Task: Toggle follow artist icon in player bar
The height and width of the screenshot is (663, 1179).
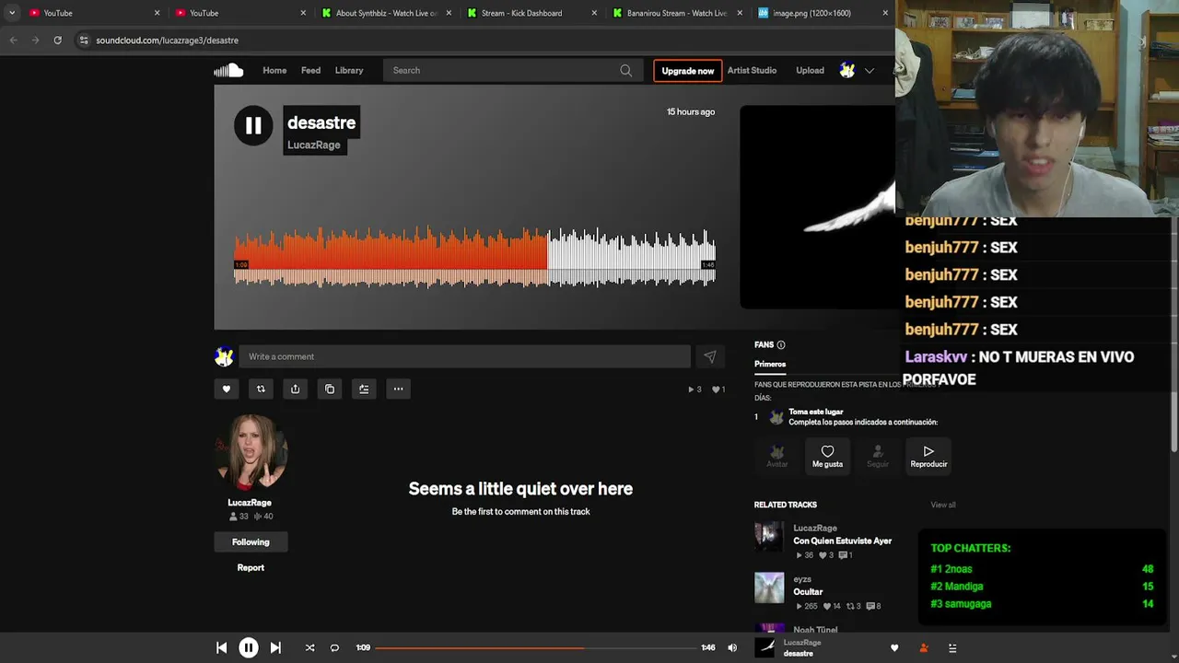Action: click(x=924, y=647)
